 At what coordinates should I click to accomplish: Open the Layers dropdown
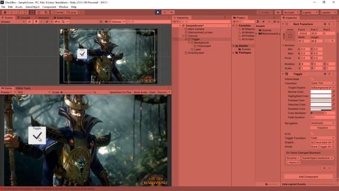tap(310, 12)
